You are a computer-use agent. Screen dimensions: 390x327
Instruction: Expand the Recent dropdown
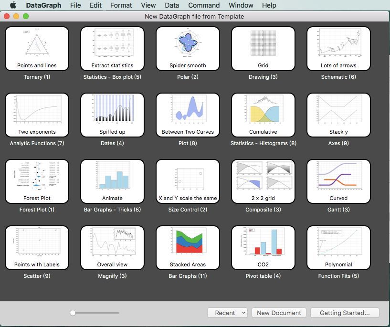click(x=227, y=313)
